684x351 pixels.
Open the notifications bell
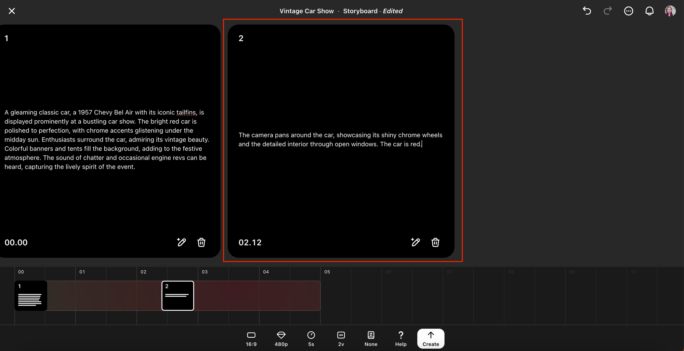pyautogui.click(x=649, y=11)
